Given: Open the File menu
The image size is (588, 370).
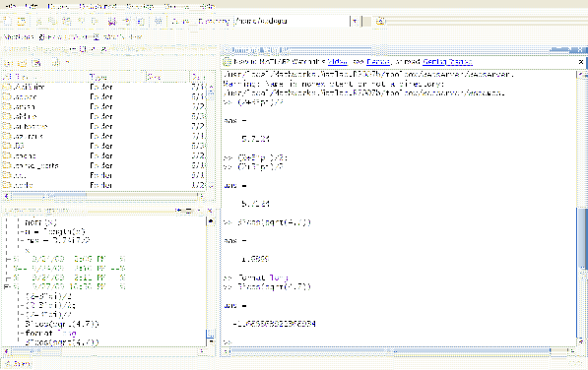Looking at the screenshot, I should click(x=12, y=6).
